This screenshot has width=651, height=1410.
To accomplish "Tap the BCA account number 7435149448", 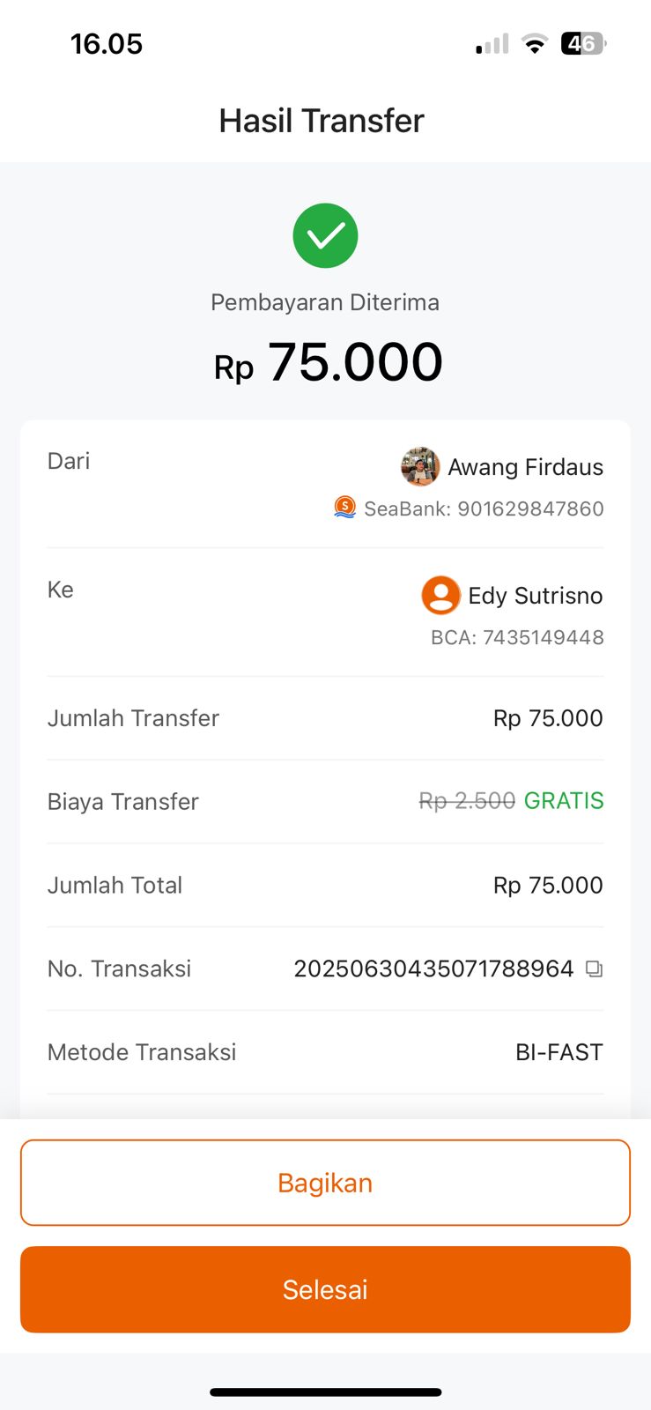I will (543, 637).
